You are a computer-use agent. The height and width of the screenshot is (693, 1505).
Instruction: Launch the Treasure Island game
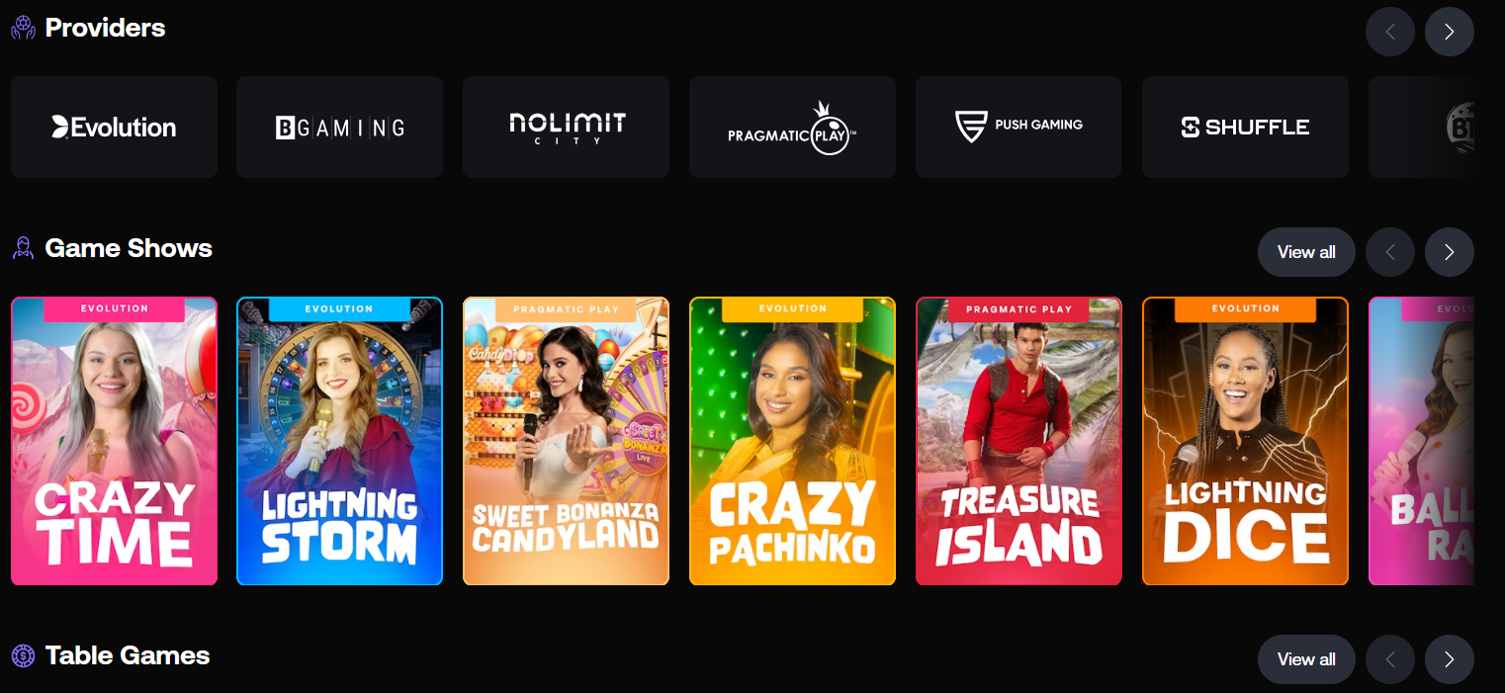[1018, 441]
